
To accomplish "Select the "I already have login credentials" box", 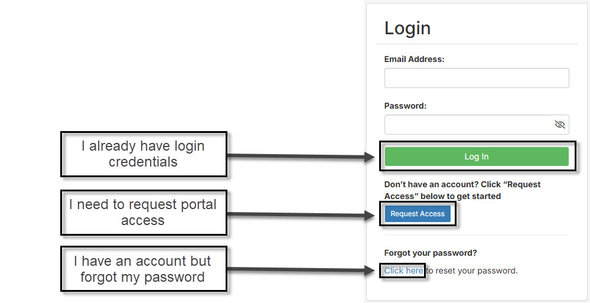I will (x=144, y=154).
